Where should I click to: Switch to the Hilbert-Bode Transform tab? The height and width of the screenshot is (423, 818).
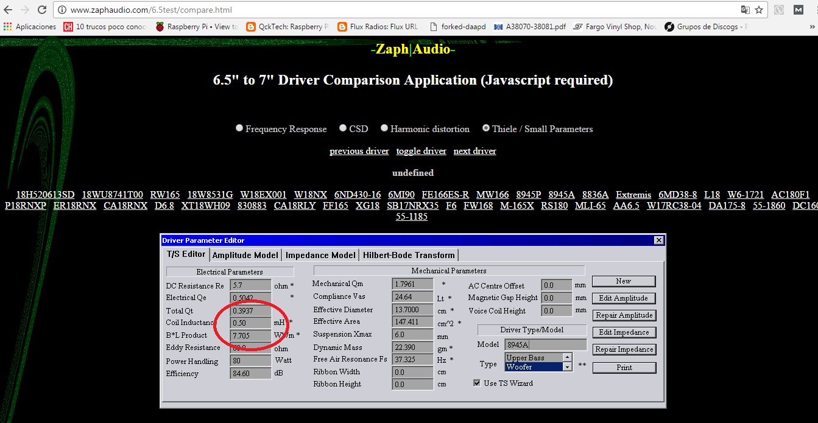click(x=409, y=255)
